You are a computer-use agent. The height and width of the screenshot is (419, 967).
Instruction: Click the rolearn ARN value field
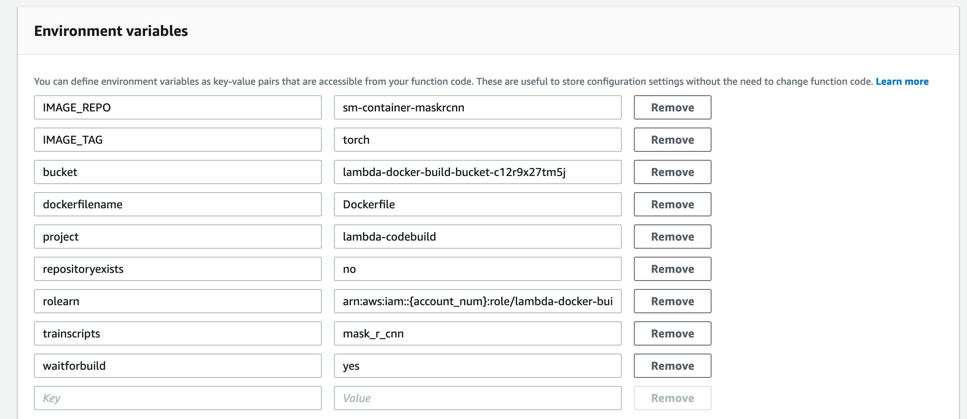[477, 301]
